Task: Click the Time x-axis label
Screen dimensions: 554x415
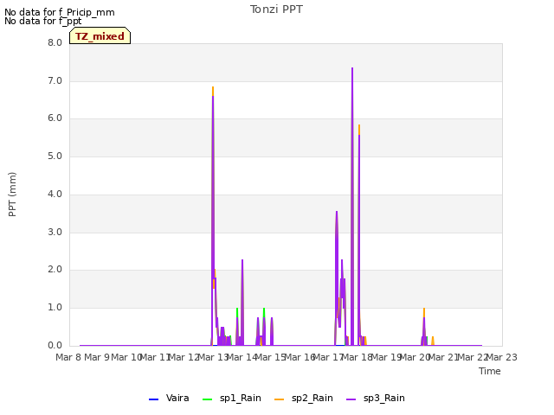Action: coord(490,371)
